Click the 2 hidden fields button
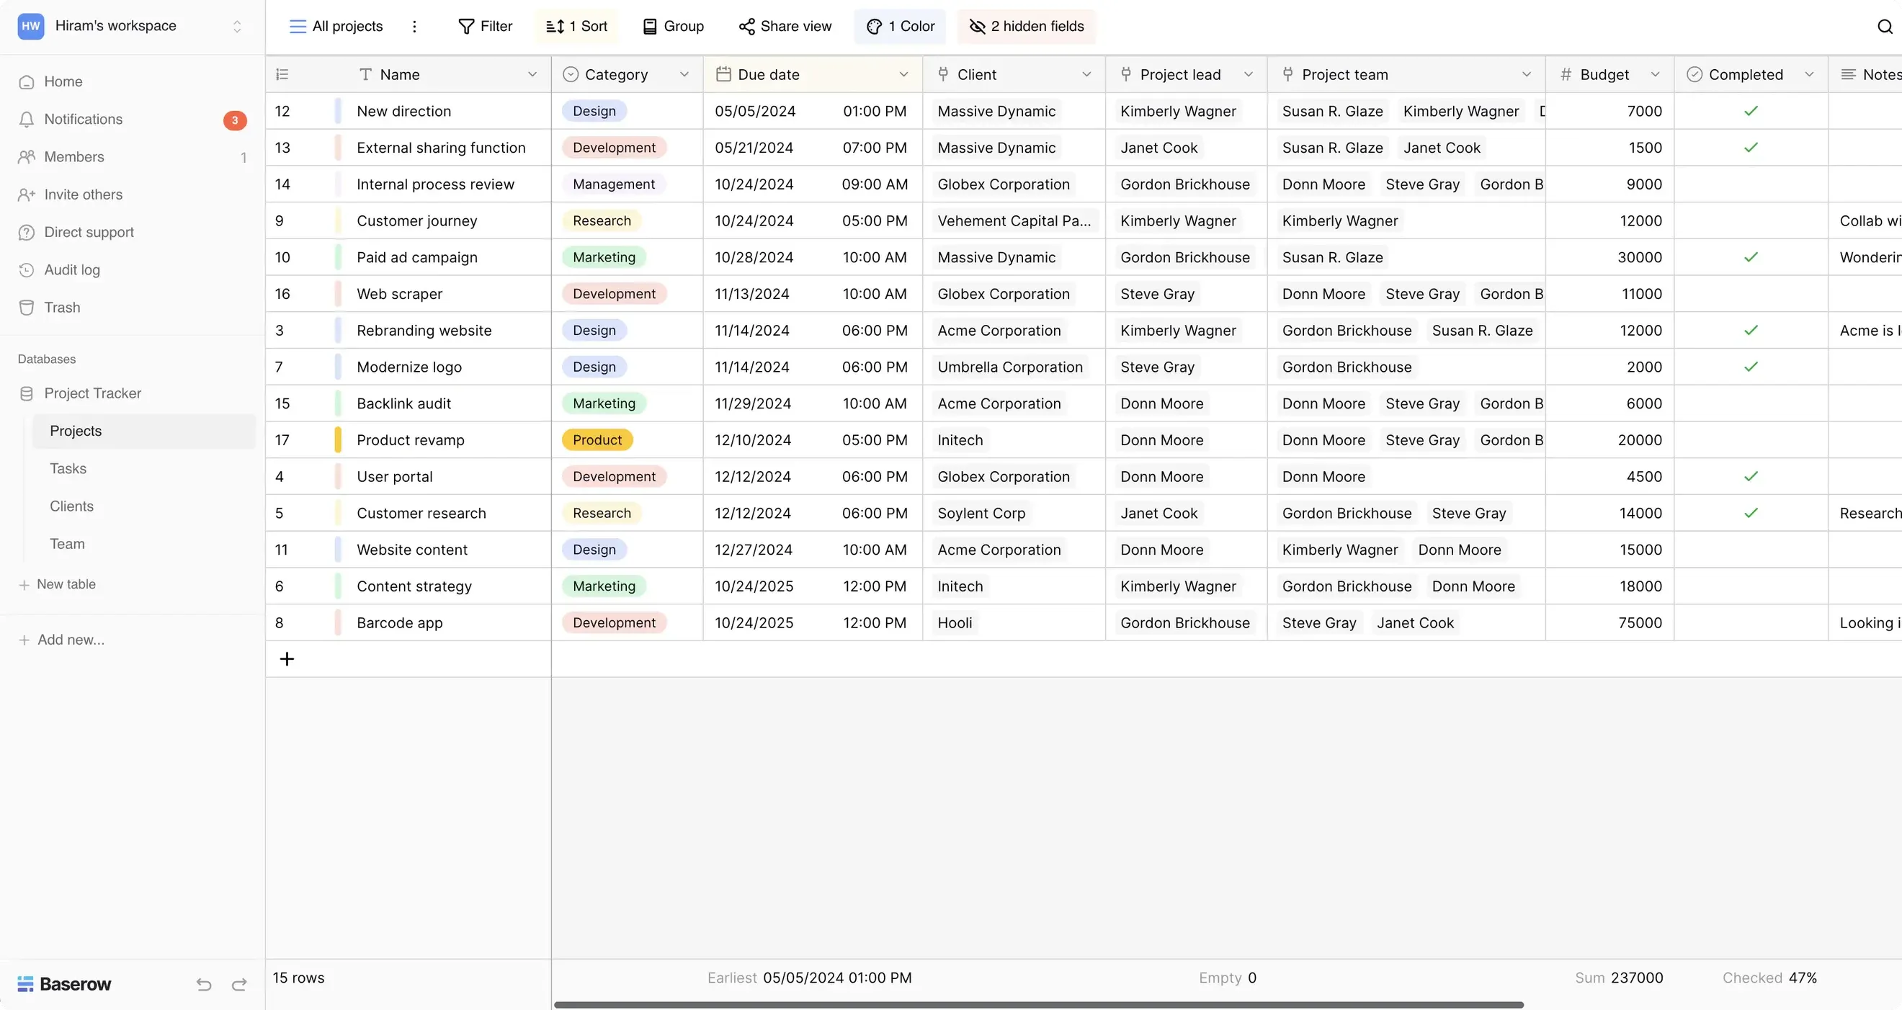The width and height of the screenshot is (1902, 1010). tap(1027, 27)
